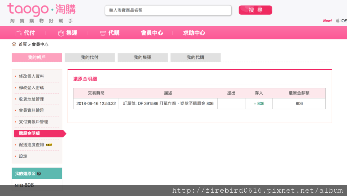This screenshot has width=347, height=196.
Task: Open the 代付 navigation menu
Action: click(29, 33)
